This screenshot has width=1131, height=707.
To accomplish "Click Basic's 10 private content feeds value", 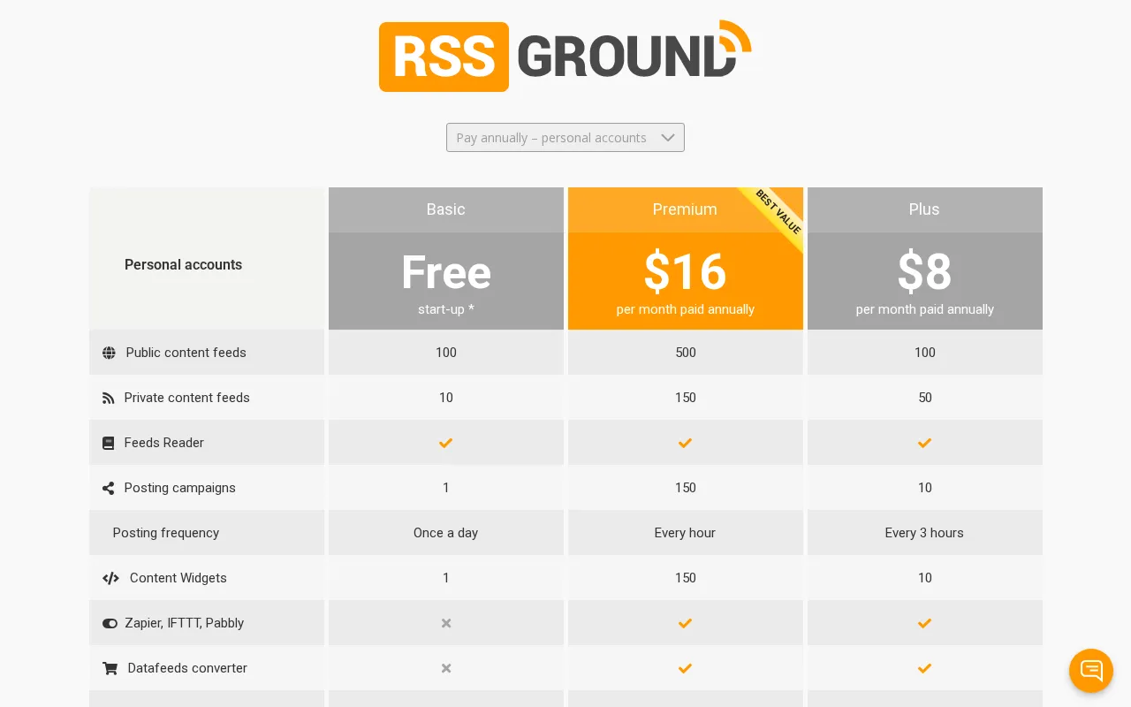I will pyautogui.click(x=446, y=398).
